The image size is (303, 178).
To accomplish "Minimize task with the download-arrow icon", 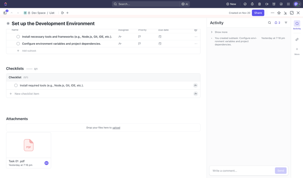I will tap(285, 13).
